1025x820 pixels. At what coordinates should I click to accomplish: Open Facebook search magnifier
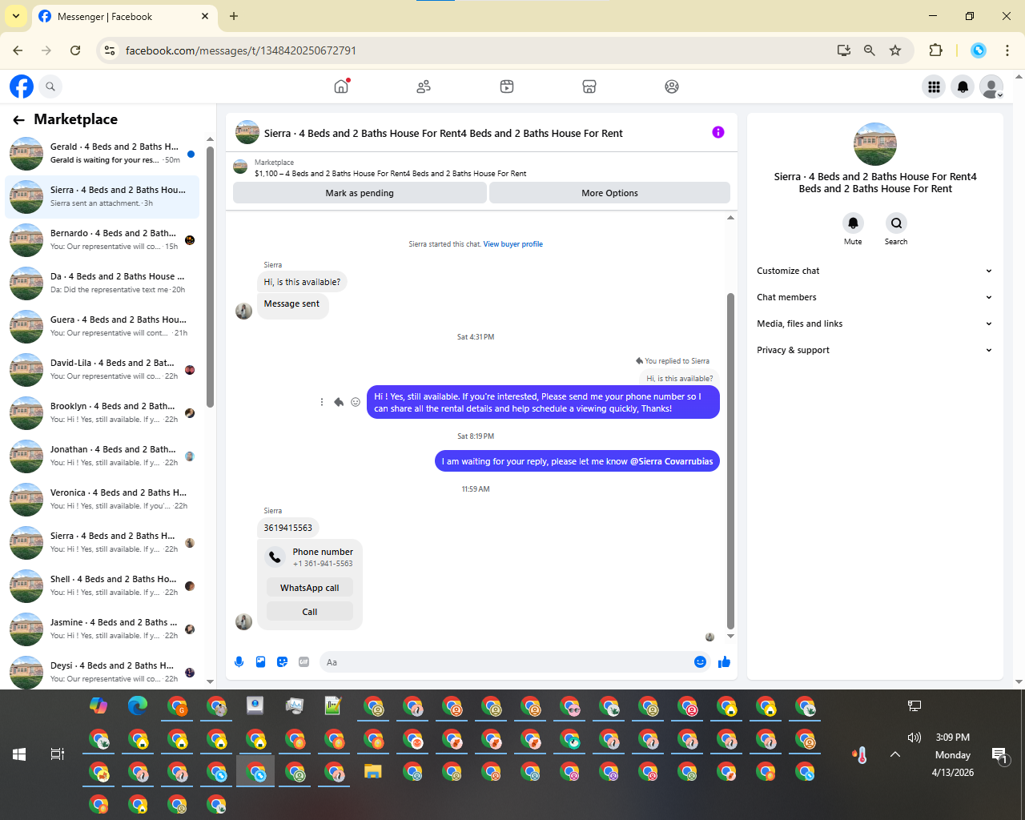[50, 86]
